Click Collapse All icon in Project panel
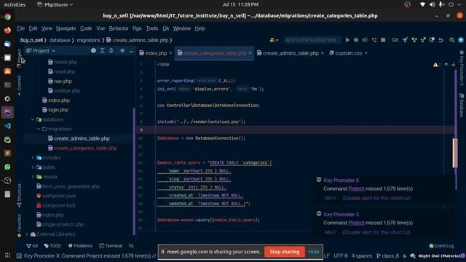Screen dimensions: 466x262 coord(111,51)
